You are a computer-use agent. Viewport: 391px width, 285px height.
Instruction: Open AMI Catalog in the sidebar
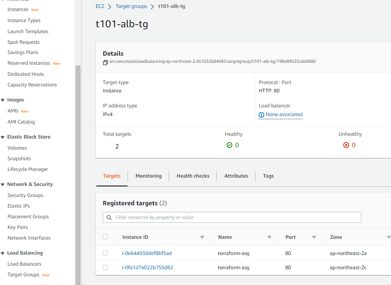click(21, 122)
